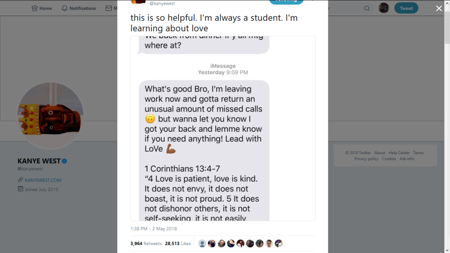Click the link icon beside KANYEWEST.COM
The width and height of the screenshot is (450, 253).
coord(20,180)
